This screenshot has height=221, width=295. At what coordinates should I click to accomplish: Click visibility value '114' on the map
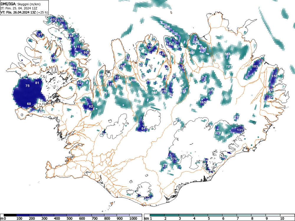(117, 77)
